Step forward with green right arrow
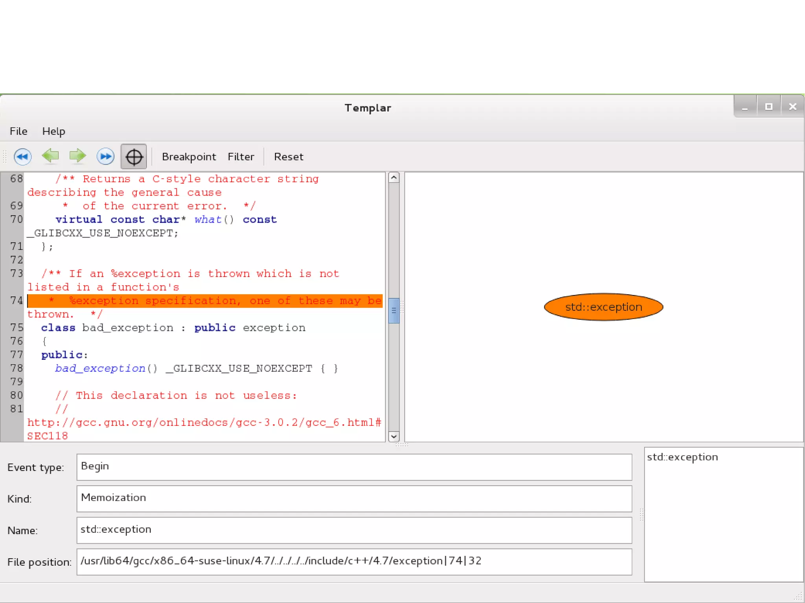 77,156
